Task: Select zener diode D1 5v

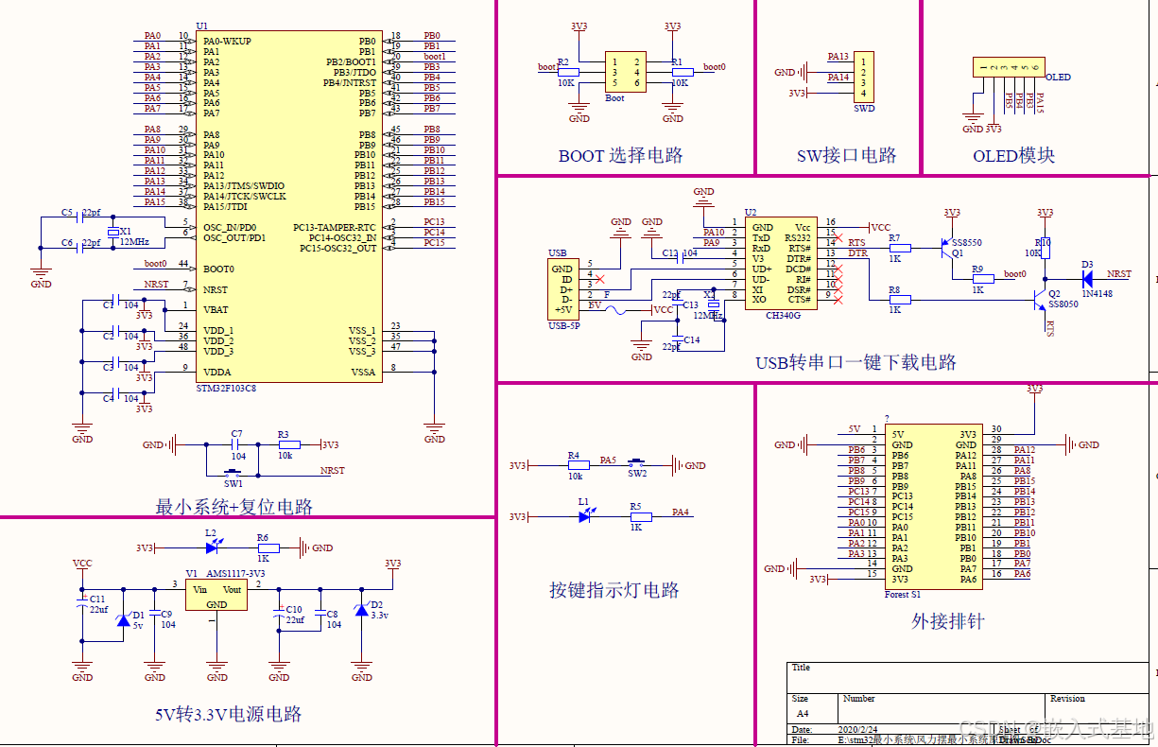Action: pyautogui.click(x=122, y=619)
